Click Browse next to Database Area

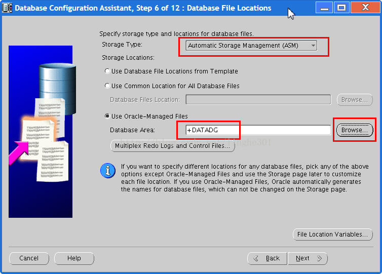pos(355,130)
